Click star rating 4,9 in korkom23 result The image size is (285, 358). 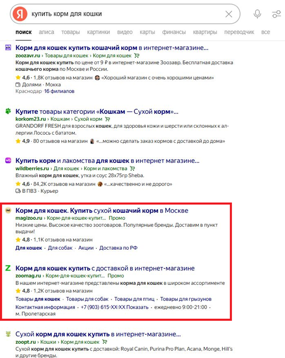click(23, 141)
